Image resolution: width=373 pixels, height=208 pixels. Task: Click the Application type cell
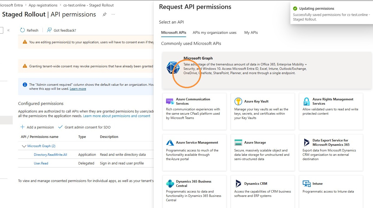(87, 155)
